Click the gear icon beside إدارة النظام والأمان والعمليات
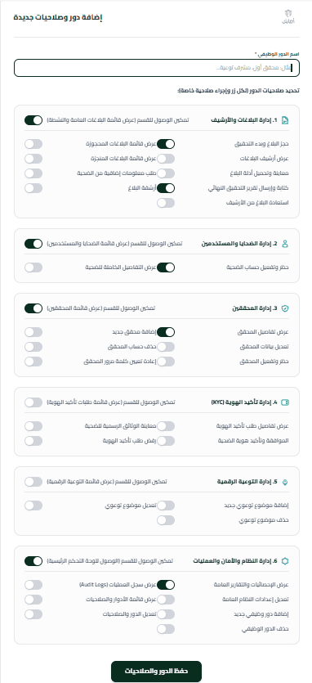Screen dimensions: 312x683 click(285, 561)
